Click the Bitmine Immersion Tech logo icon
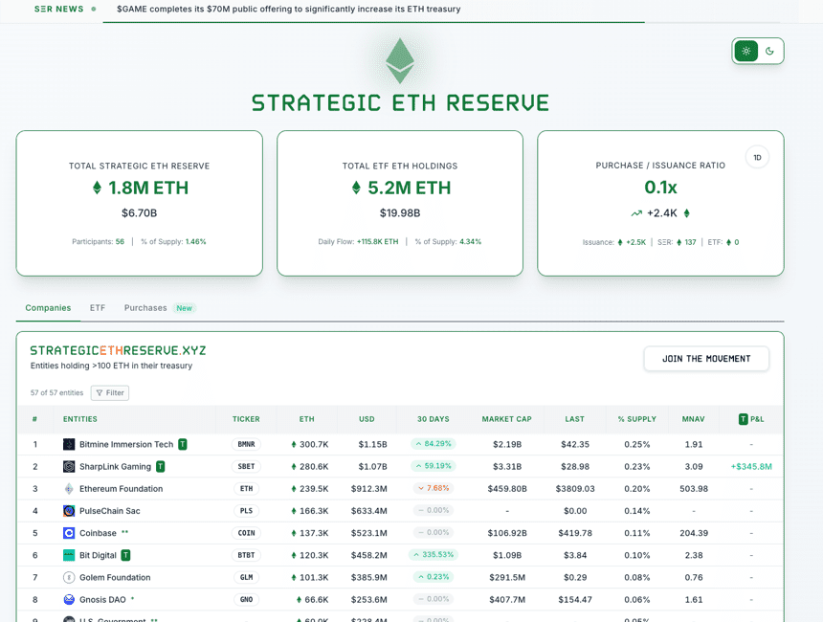 point(69,444)
